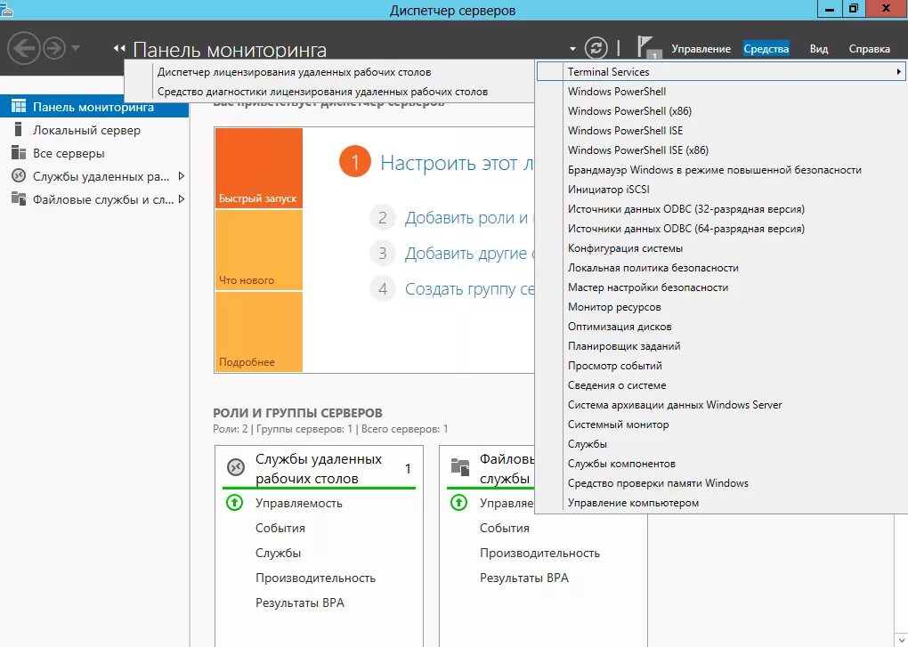Click the Службы удаленных ра... sidebar icon
908x647 pixels.
click(x=19, y=176)
